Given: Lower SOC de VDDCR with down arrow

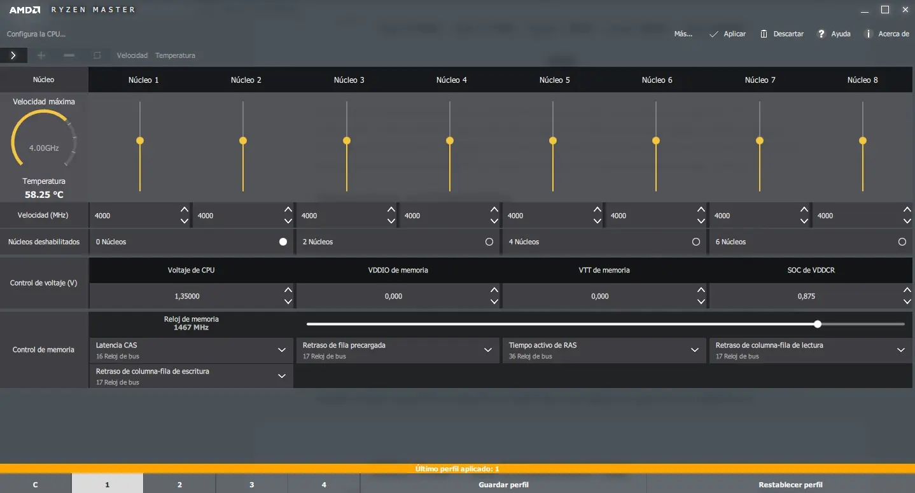Looking at the screenshot, I should tap(907, 302).
